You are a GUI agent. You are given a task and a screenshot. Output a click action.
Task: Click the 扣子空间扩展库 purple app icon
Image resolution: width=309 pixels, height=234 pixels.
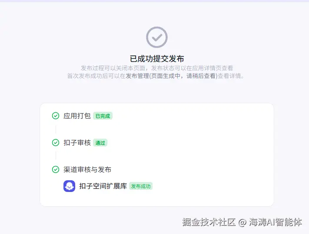(70, 186)
